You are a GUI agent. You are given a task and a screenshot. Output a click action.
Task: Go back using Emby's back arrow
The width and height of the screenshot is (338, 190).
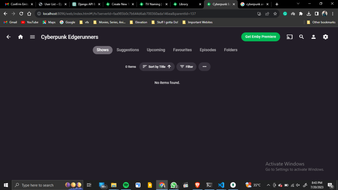tap(9, 37)
